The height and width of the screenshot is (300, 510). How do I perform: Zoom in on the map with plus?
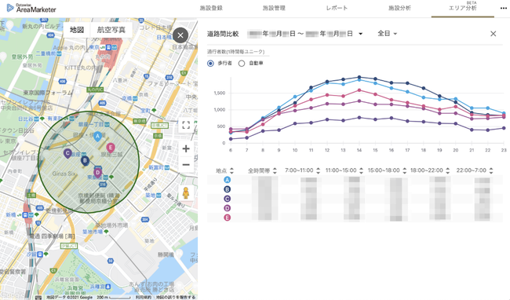coord(186,149)
